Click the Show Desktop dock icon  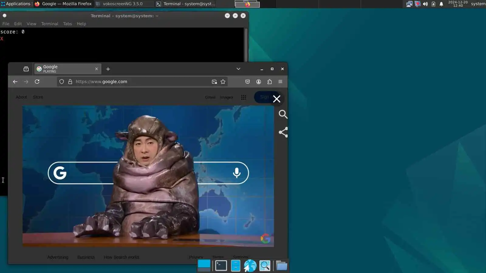(204, 266)
